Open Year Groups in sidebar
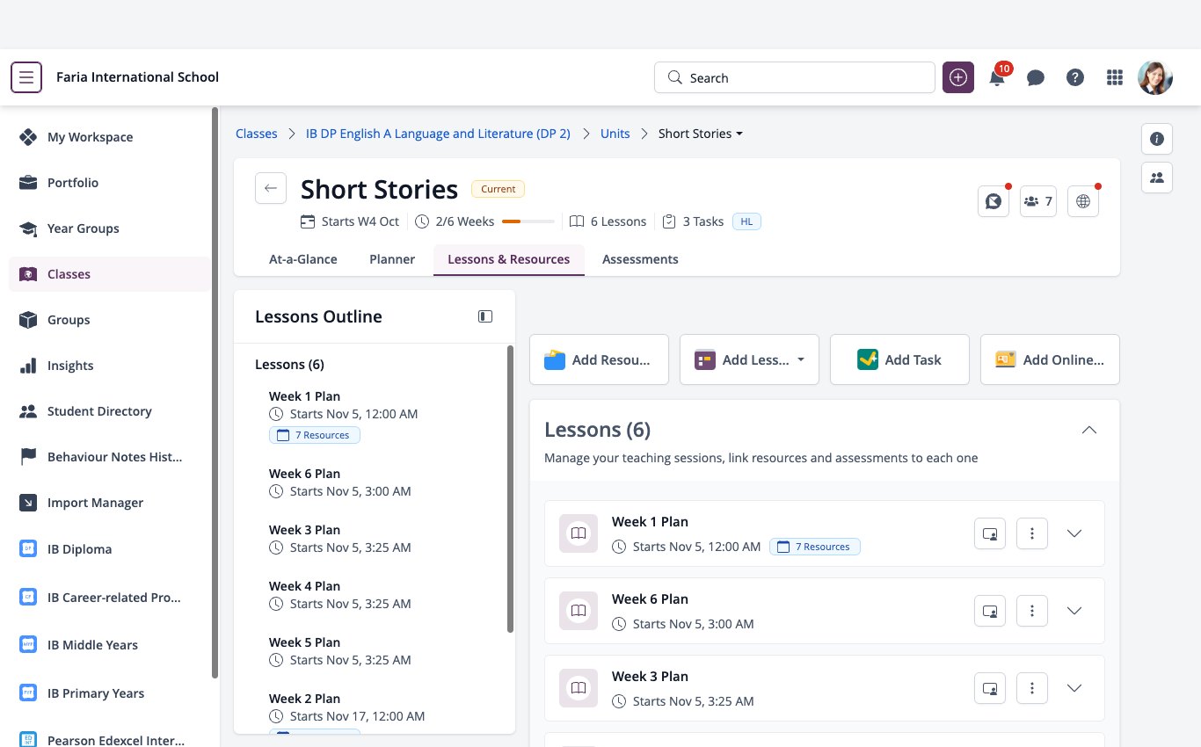The width and height of the screenshot is (1201, 747). tap(109, 228)
